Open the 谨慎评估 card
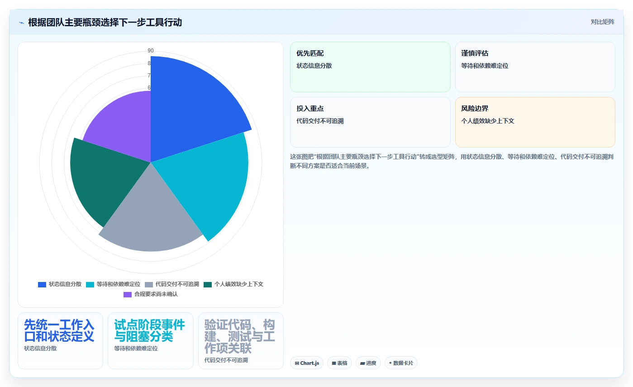This screenshot has width=633, height=387. (x=535, y=67)
